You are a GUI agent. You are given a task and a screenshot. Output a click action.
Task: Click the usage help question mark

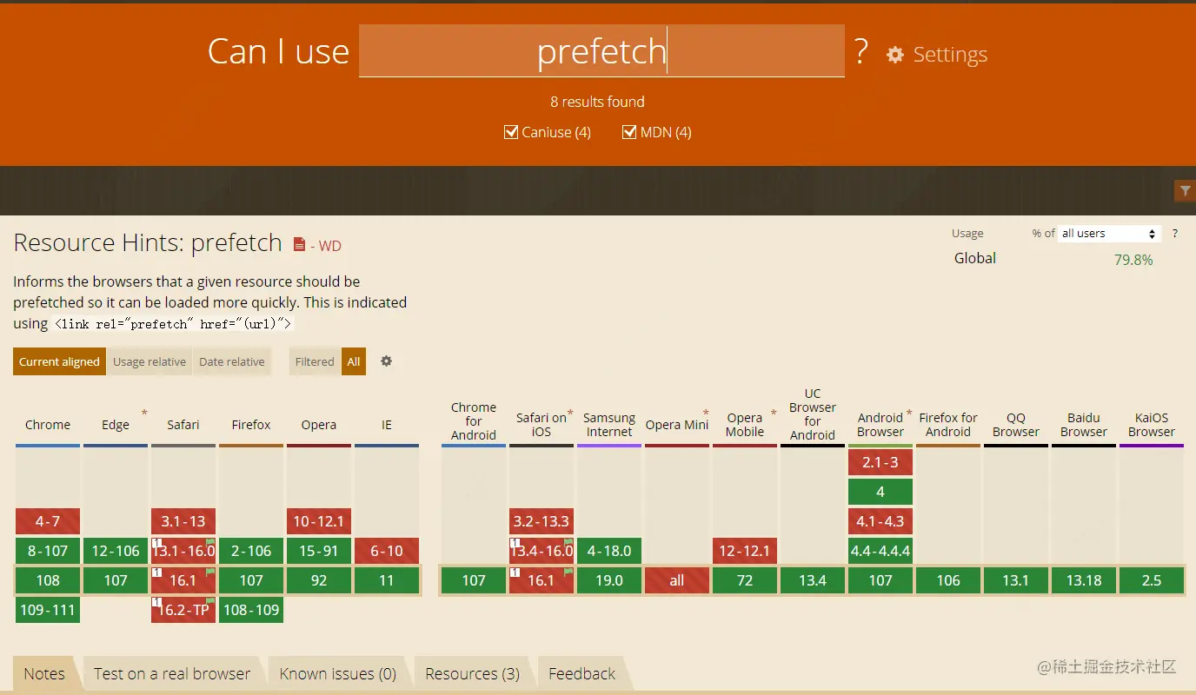[x=1175, y=234]
